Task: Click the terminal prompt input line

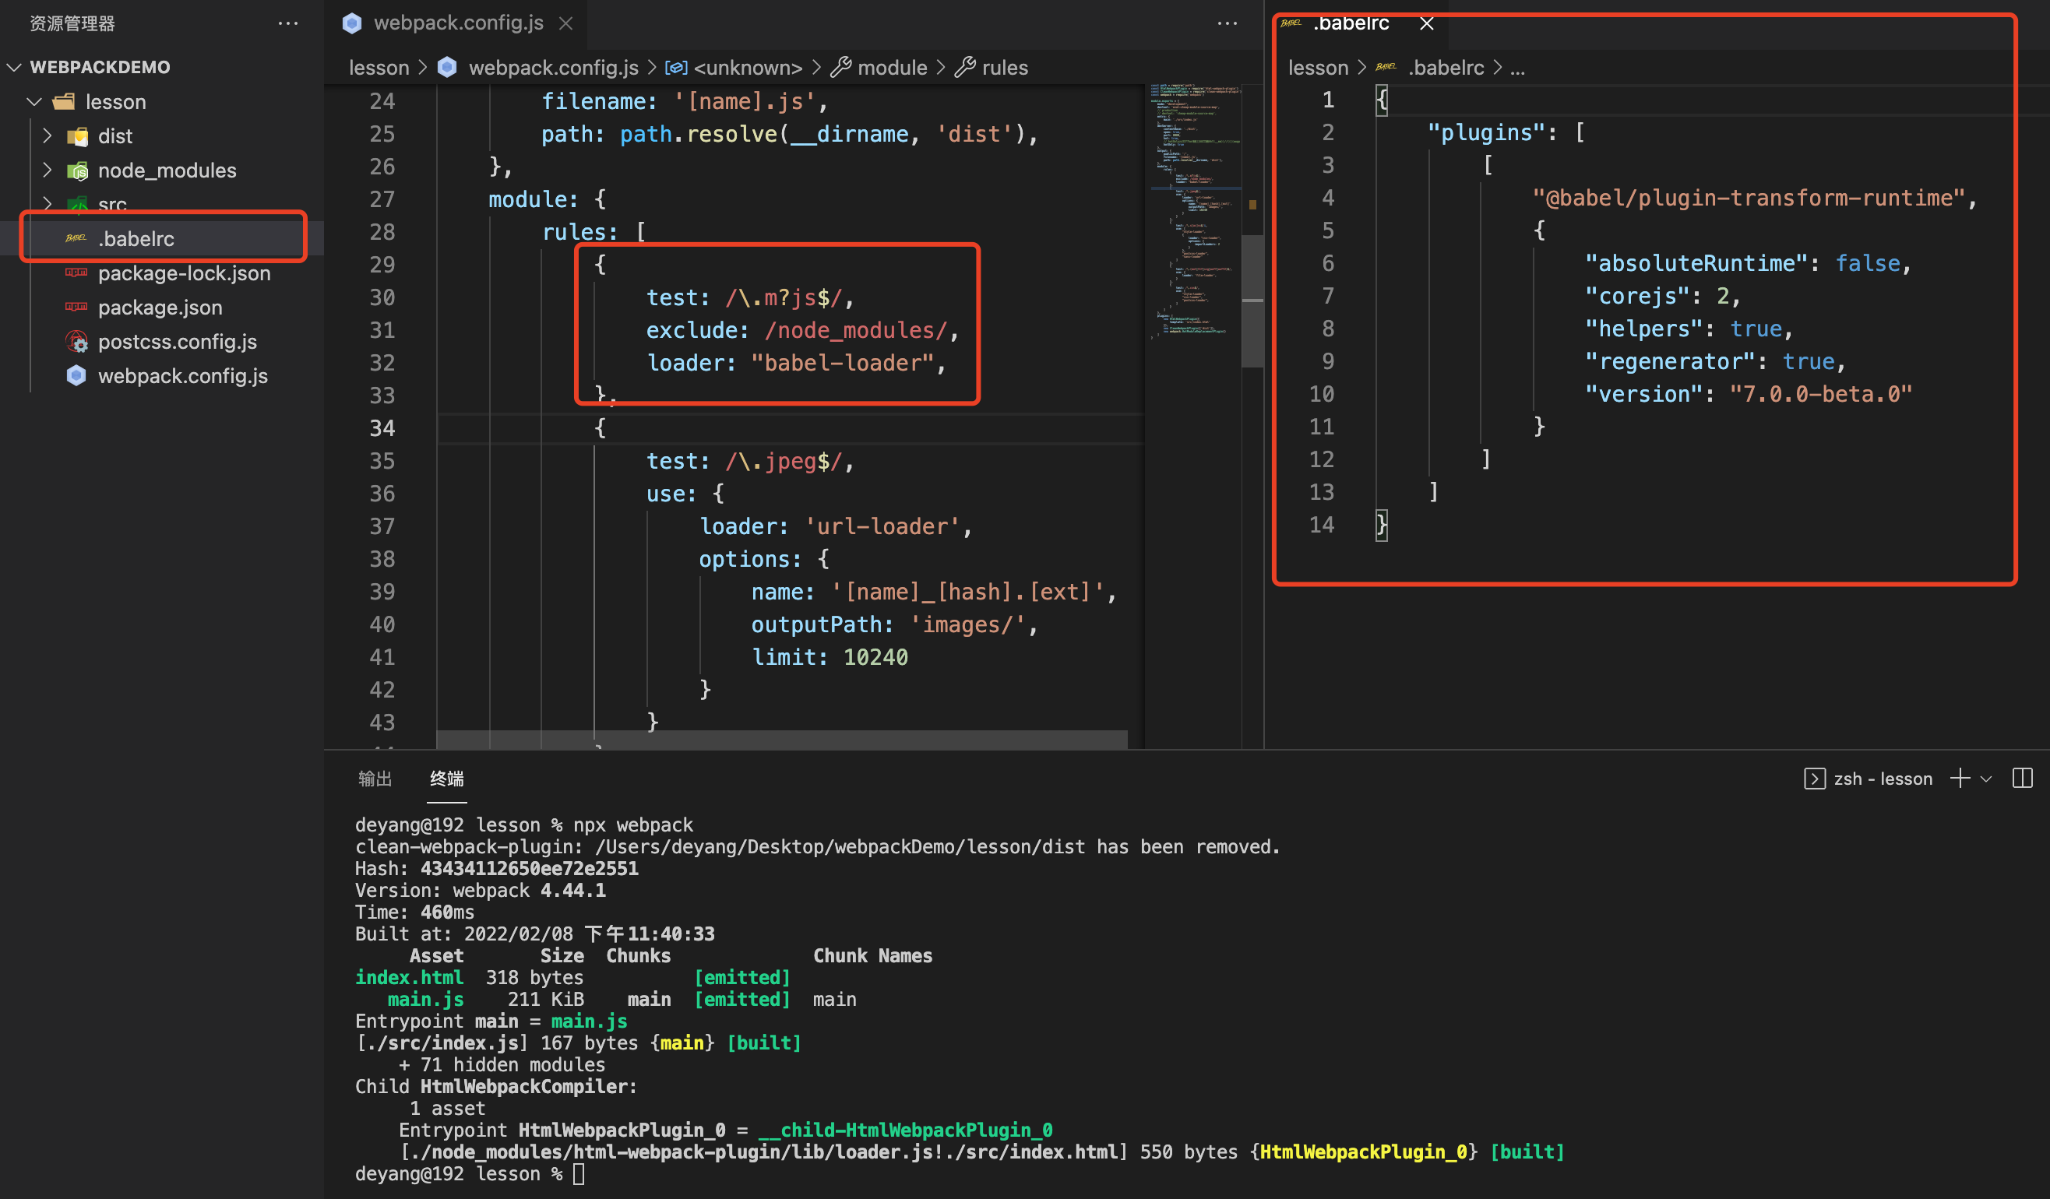Action: pos(470,1174)
